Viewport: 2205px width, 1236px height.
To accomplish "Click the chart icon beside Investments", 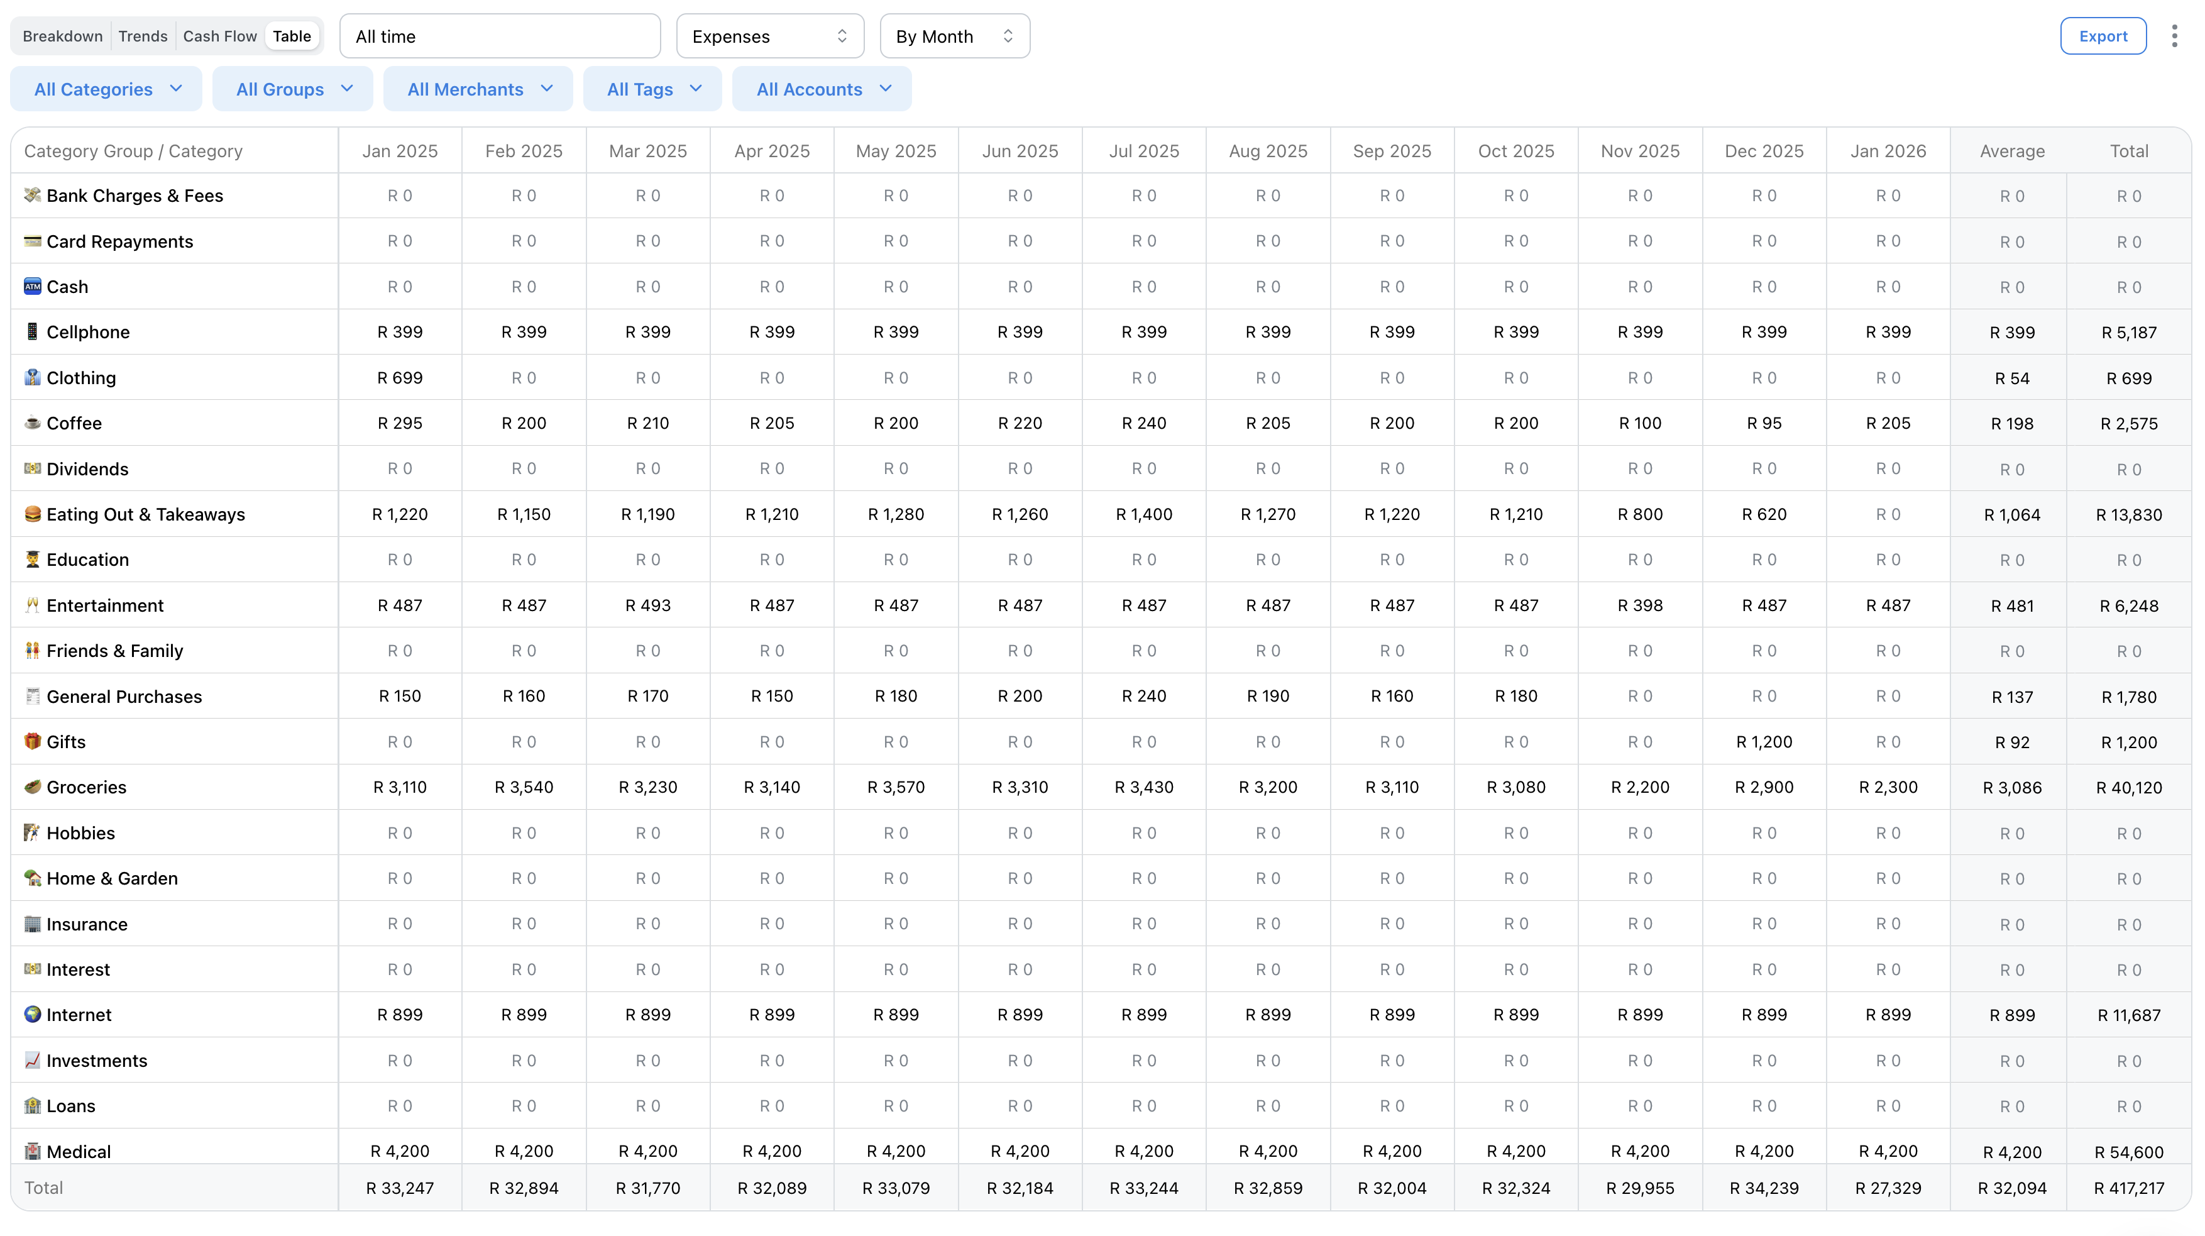I will [x=31, y=1060].
